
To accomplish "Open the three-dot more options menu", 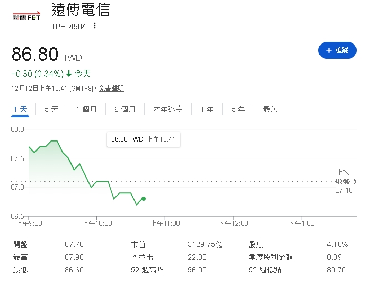I will [x=94, y=25].
